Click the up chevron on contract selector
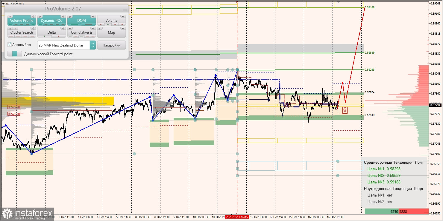Viewport: 443px width, 221px height. [93, 44]
